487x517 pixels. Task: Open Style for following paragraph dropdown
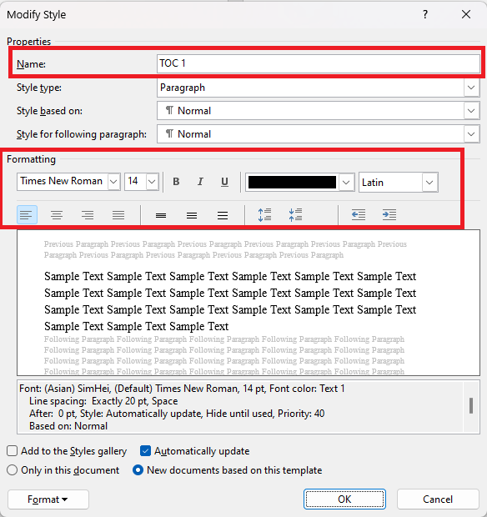(x=471, y=134)
